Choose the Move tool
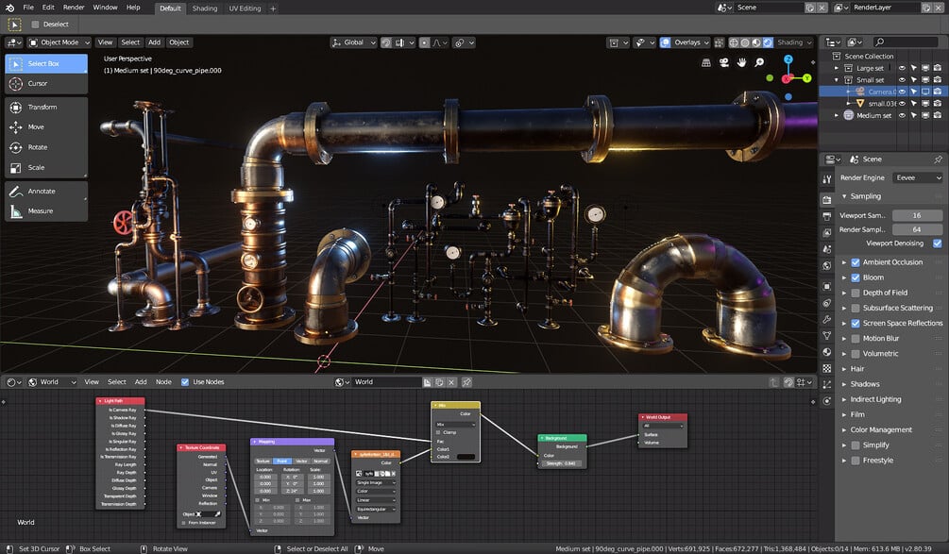 pyautogui.click(x=46, y=127)
